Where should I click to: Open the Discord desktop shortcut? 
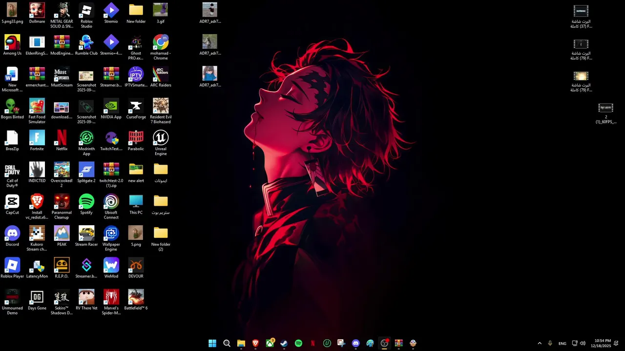(12, 236)
